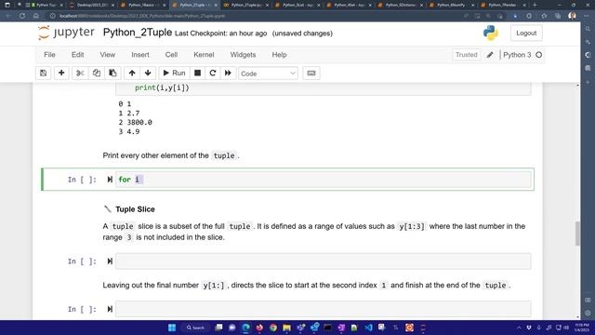Open the Insert menu

(140, 55)
